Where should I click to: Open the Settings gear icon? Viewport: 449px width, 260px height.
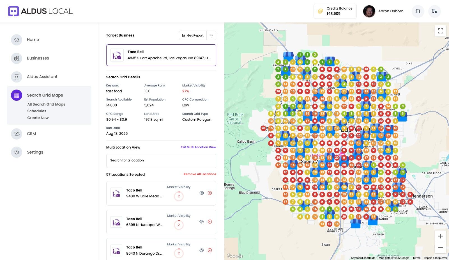coord(17,152)
